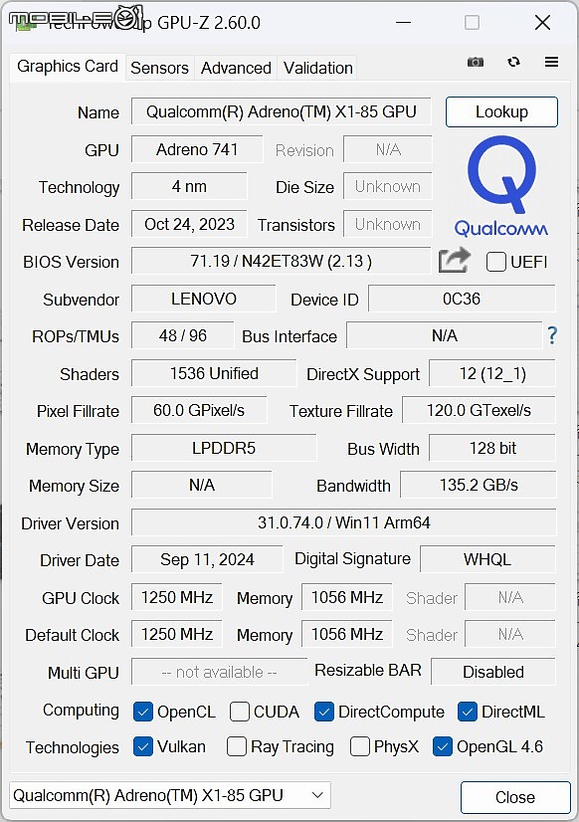579x822 pixels.
Task: Click the Close button at bottom
Action: [x=515, y=797]
